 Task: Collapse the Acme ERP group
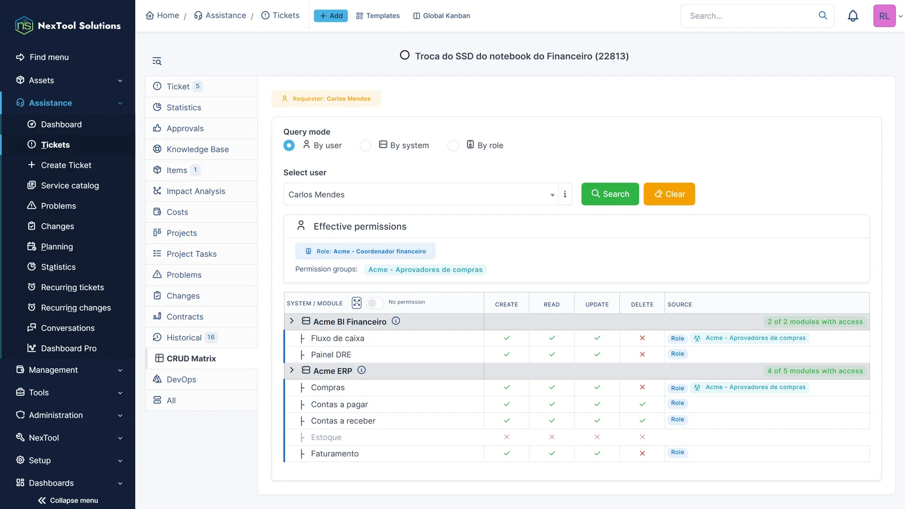click(x=292, y=370)
